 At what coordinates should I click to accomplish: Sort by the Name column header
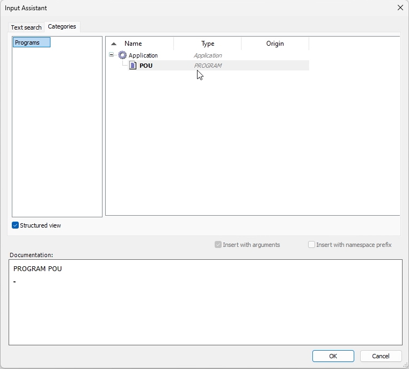[x=133, y=44]
